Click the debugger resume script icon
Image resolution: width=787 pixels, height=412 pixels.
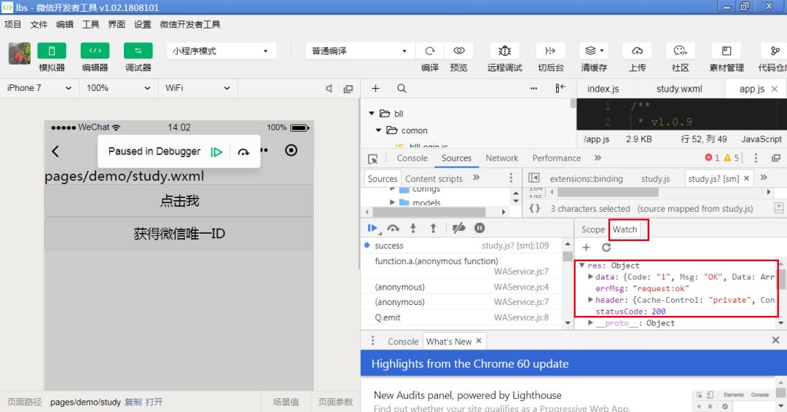point(372,228)
